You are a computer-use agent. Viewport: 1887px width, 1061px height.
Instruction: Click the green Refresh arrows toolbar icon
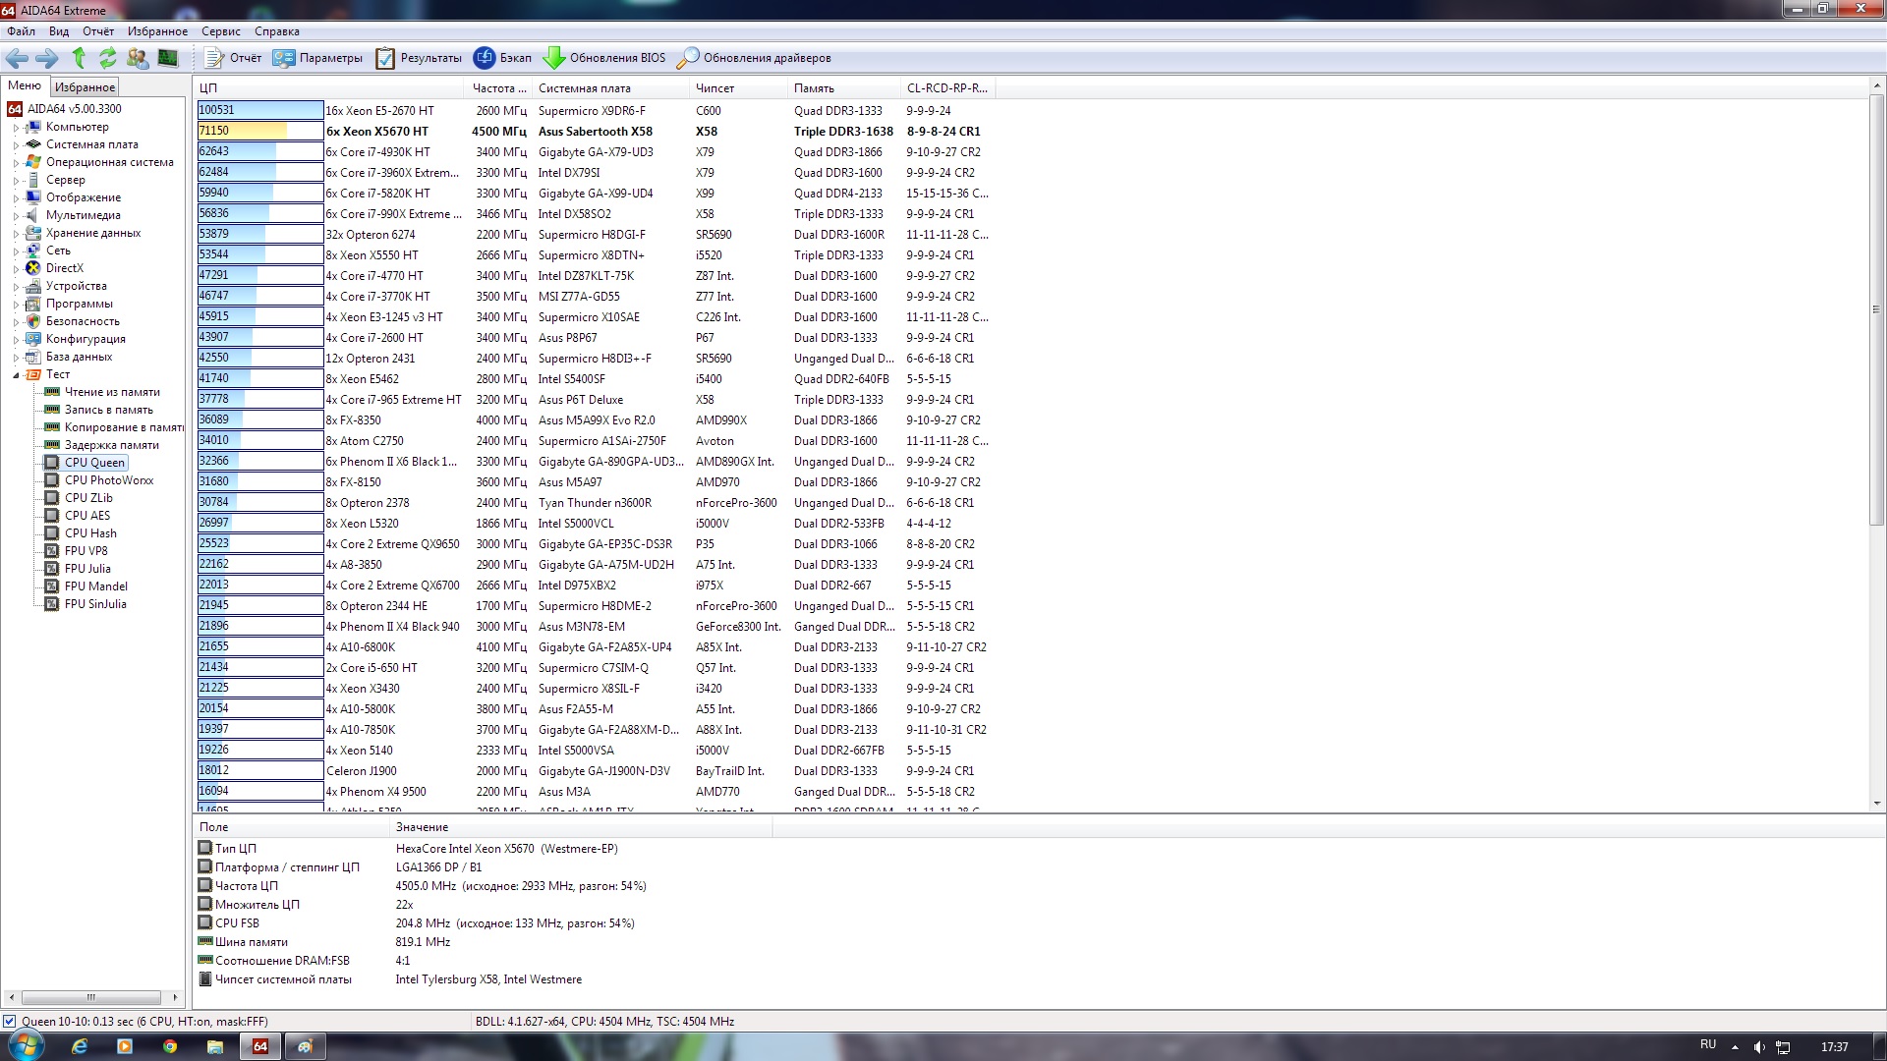[107, 58]
